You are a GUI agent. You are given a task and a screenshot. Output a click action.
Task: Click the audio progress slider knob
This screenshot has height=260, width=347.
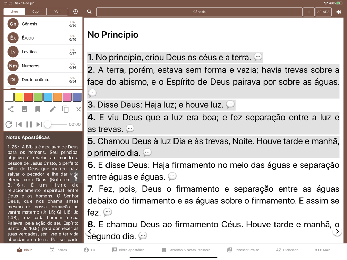click(x=48, y=124)
